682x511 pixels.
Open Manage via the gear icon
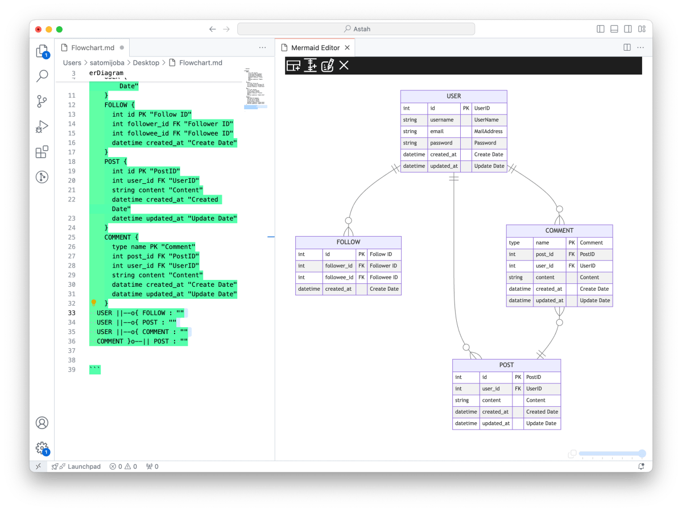point(42,448)
